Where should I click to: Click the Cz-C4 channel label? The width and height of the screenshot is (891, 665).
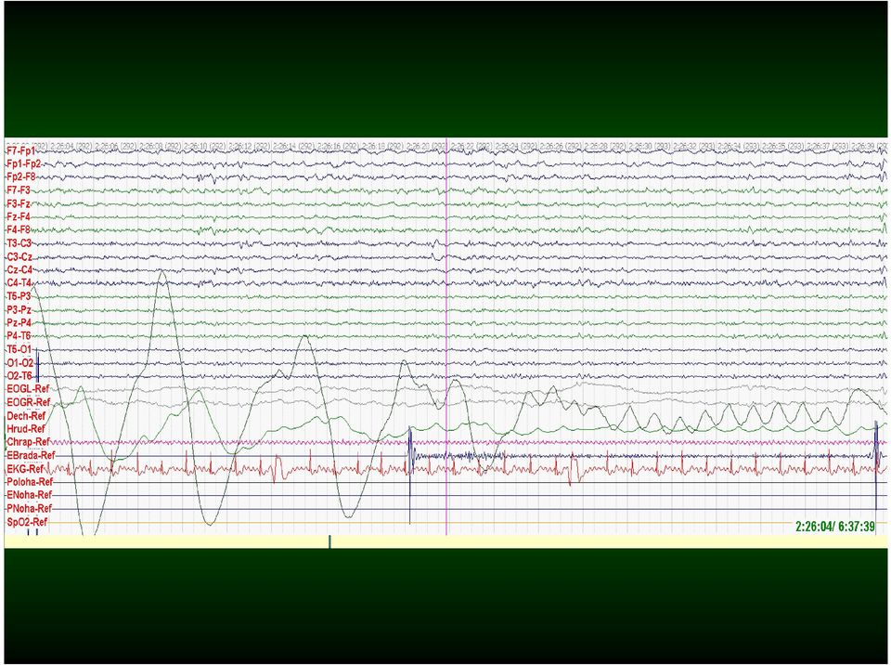19,269
